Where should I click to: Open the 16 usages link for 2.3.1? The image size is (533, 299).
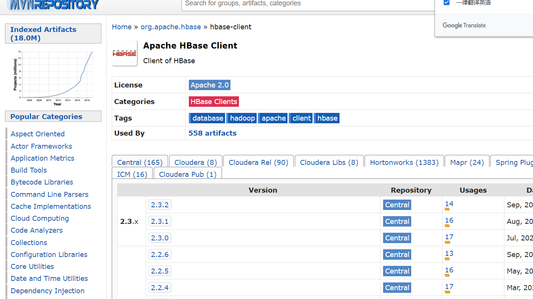coord(449,220)
